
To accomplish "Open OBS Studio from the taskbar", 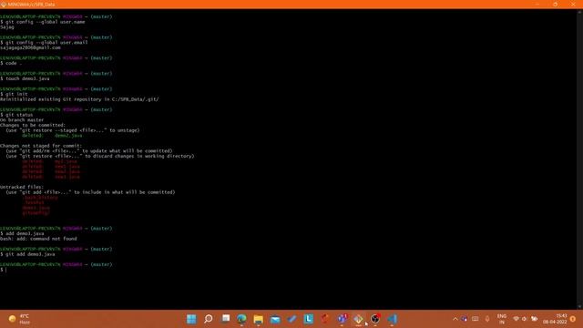I will point(375,319).
